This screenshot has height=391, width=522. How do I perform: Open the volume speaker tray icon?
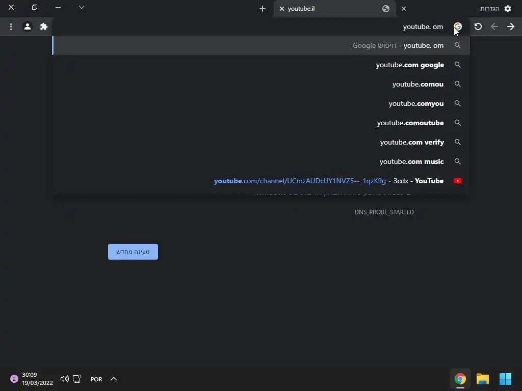(65, 379)
